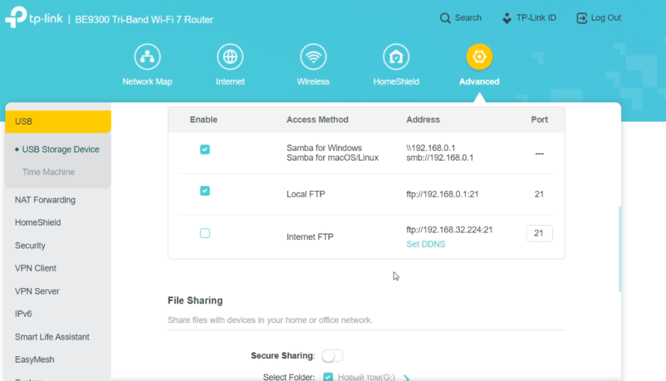The width and height of the screenshot is (666, 381).
Task: Open VPN Client settings
Action: [36, 269]
